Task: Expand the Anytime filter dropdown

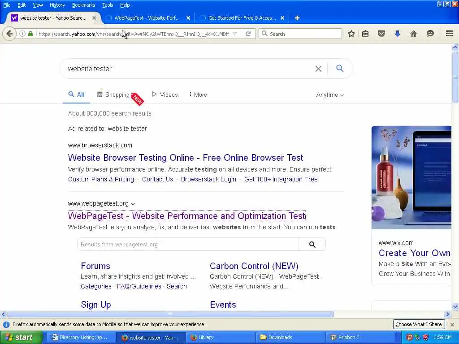Action: pyautogui.click(x=330, y=95)
